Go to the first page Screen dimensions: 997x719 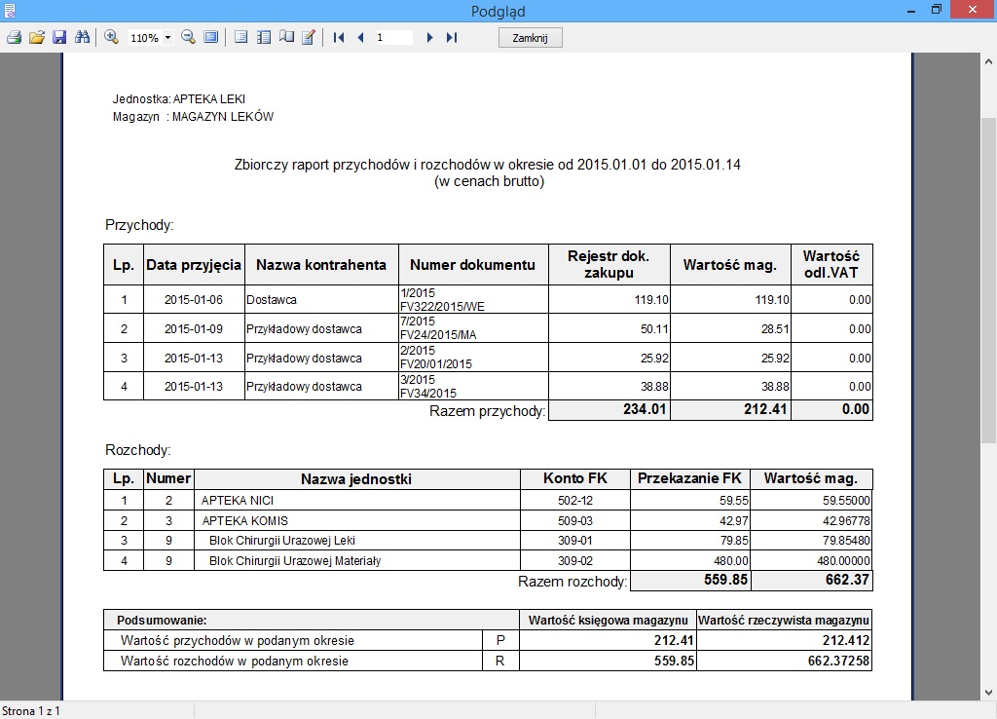339,38
